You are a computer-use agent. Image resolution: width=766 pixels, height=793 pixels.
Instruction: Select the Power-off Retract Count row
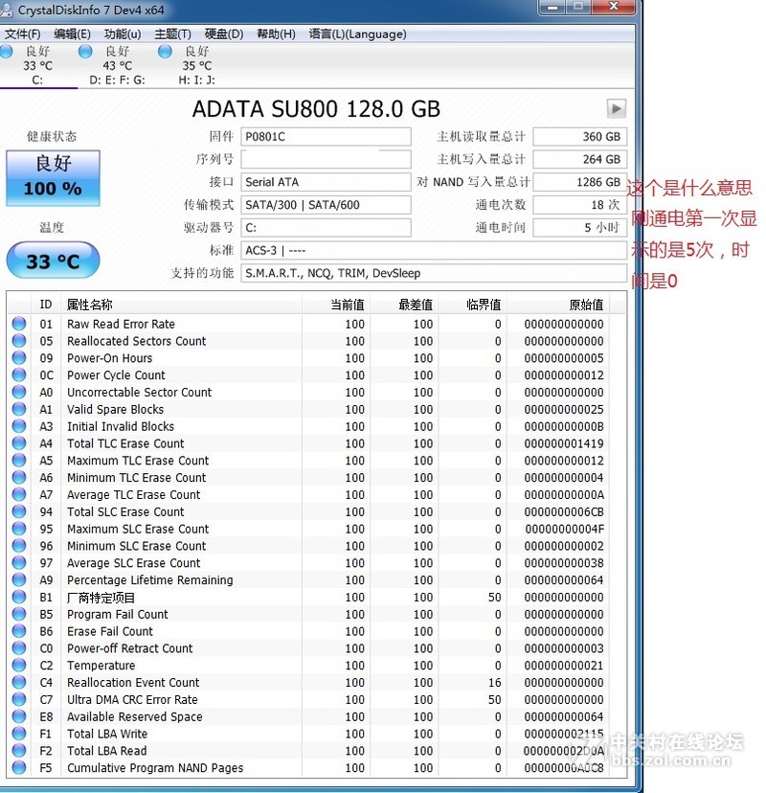click(x=317, y=647)
